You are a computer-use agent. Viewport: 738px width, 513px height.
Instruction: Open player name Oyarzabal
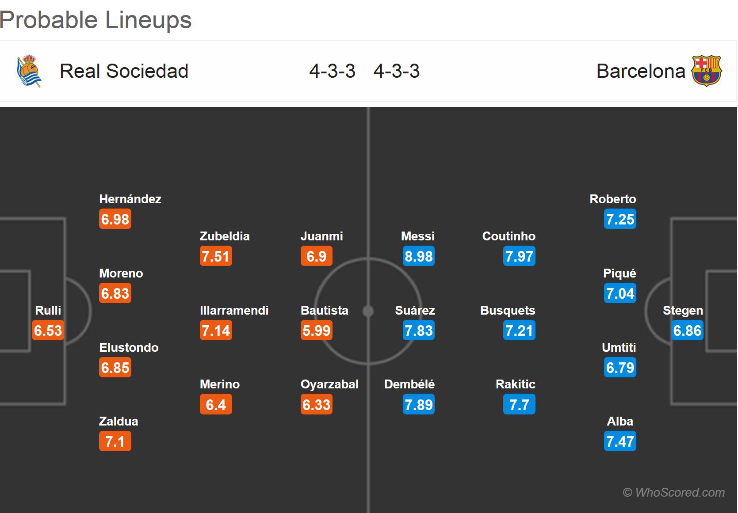pyautogui.click(x=329, y=384)
